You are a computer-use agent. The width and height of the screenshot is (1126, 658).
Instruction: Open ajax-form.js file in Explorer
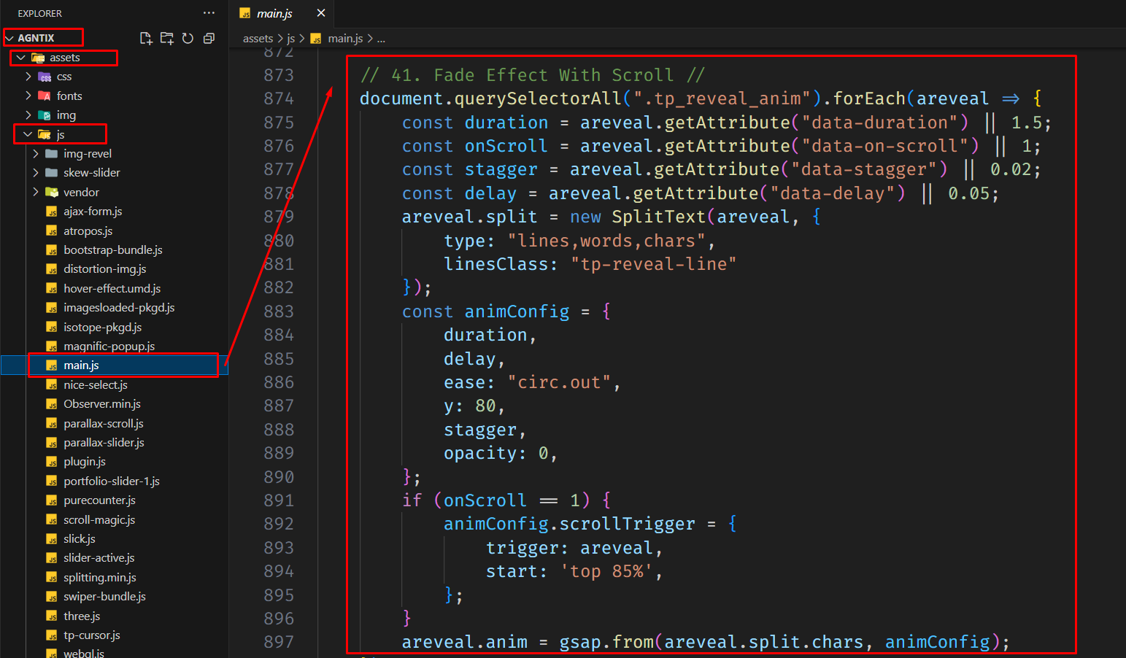click(93, 212)
